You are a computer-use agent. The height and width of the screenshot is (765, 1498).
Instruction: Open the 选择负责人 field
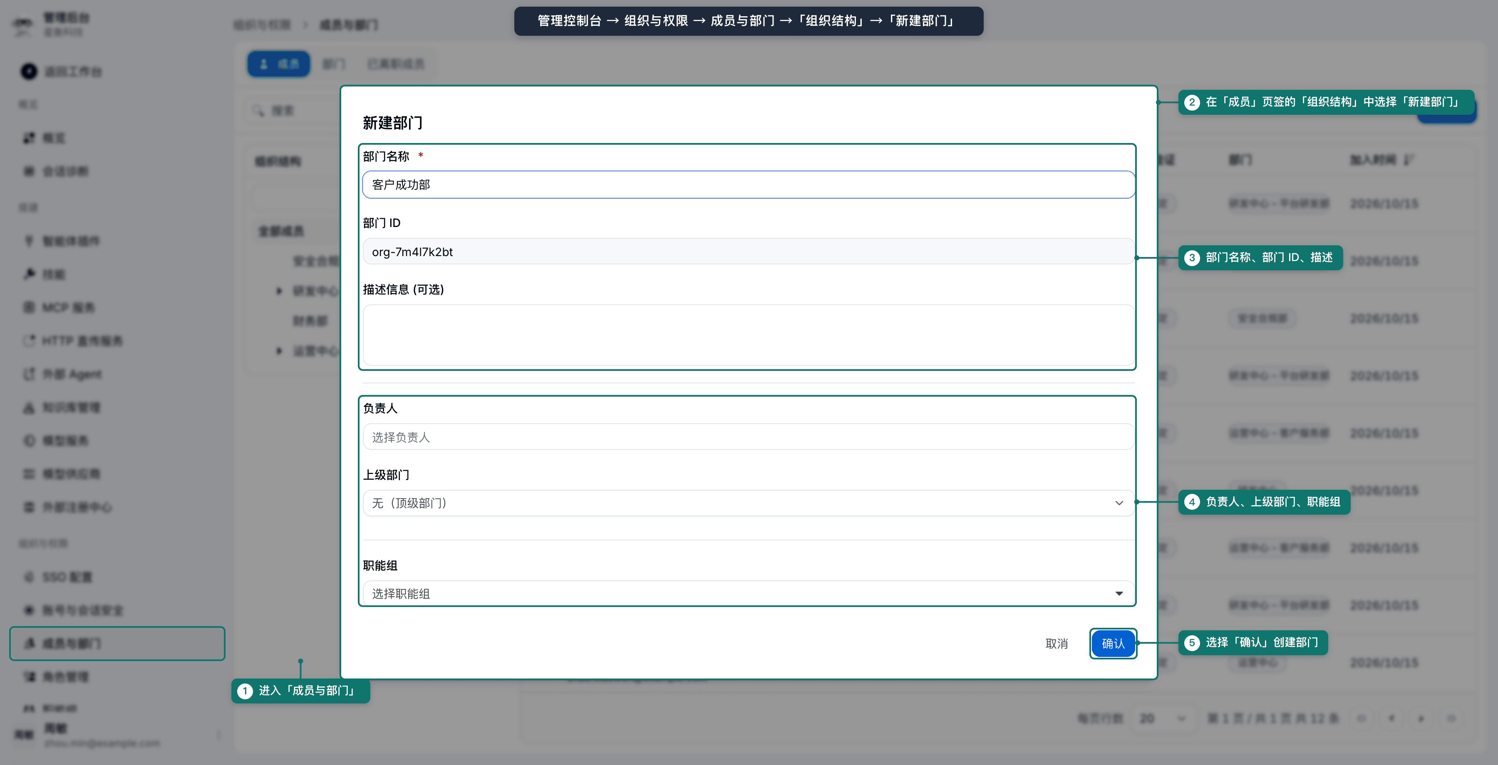coord(749,437)
